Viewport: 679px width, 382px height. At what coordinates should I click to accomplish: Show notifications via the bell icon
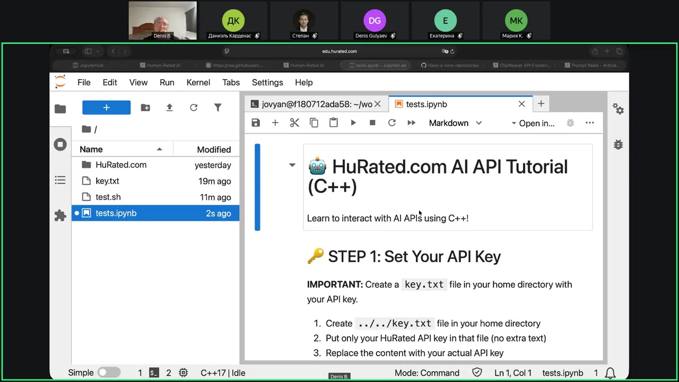pyautogui.click(x=611, y=372)
